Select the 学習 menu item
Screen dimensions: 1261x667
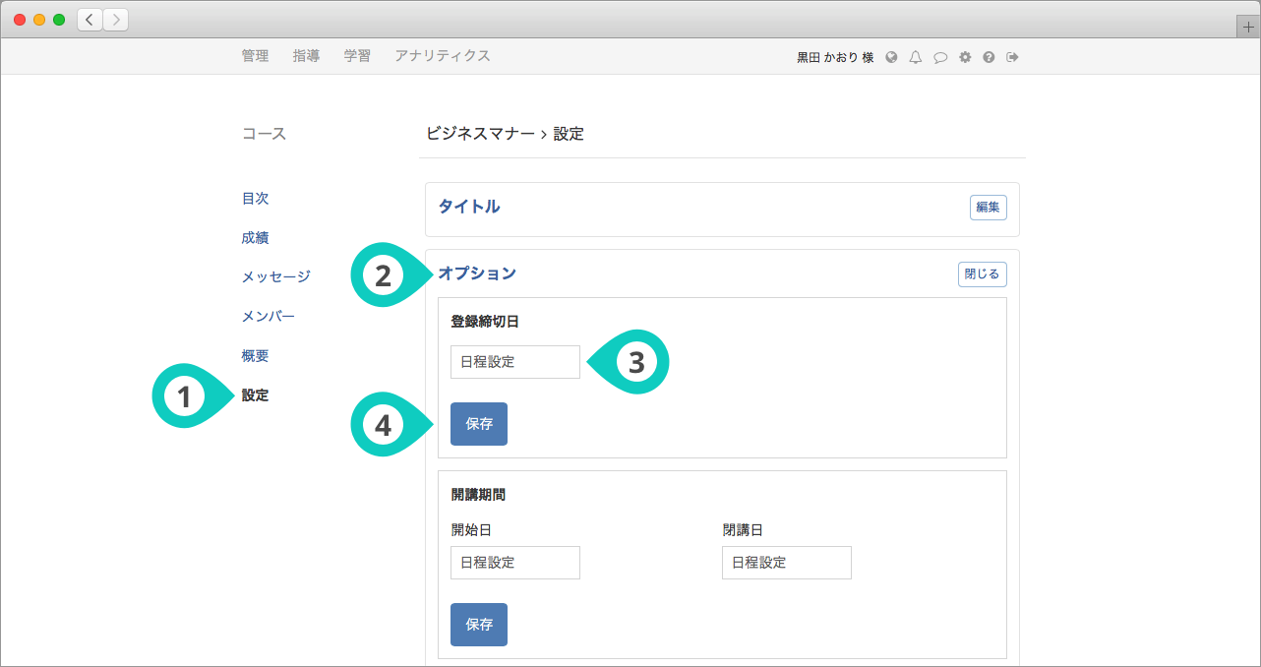357,56
